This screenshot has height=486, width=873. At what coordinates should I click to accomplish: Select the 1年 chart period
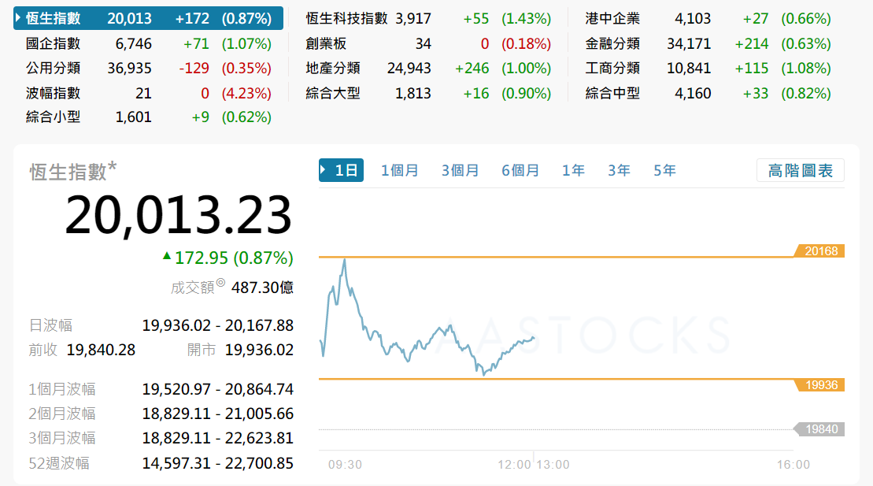[573, 169]
